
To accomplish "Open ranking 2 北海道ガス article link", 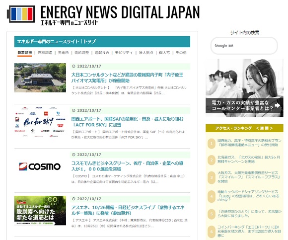I will 249,160.
